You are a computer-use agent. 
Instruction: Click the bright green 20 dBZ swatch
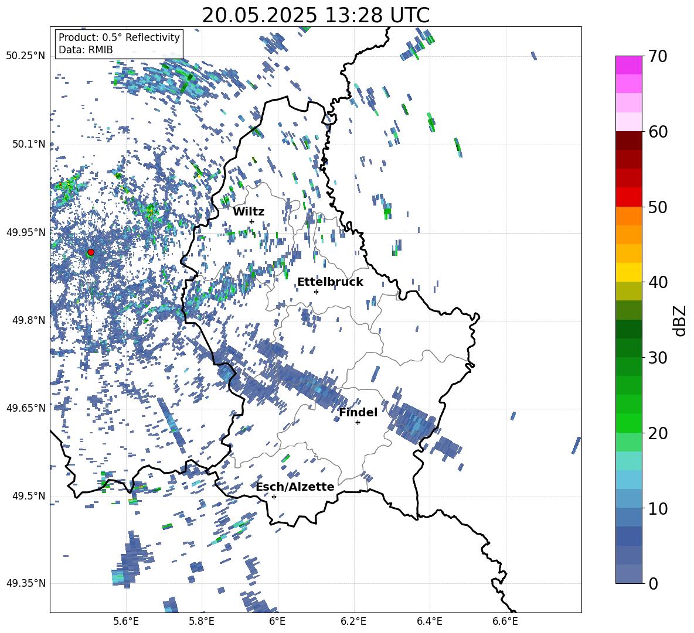628,423
